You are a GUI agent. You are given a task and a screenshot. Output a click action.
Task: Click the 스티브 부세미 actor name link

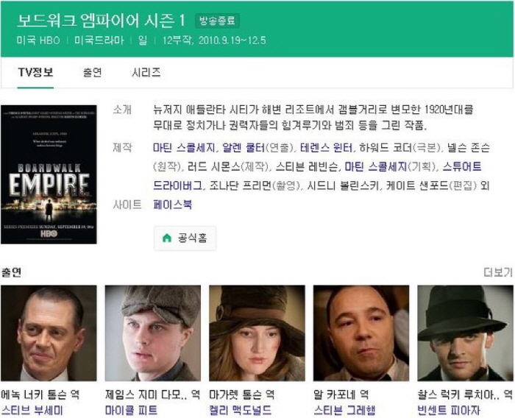pos(32,411)
